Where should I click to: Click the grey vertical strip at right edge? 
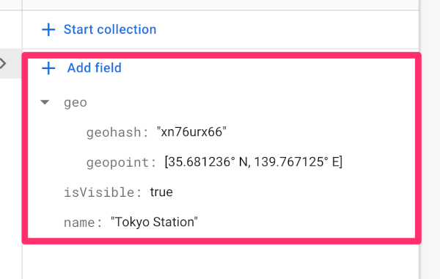point(430,139)
